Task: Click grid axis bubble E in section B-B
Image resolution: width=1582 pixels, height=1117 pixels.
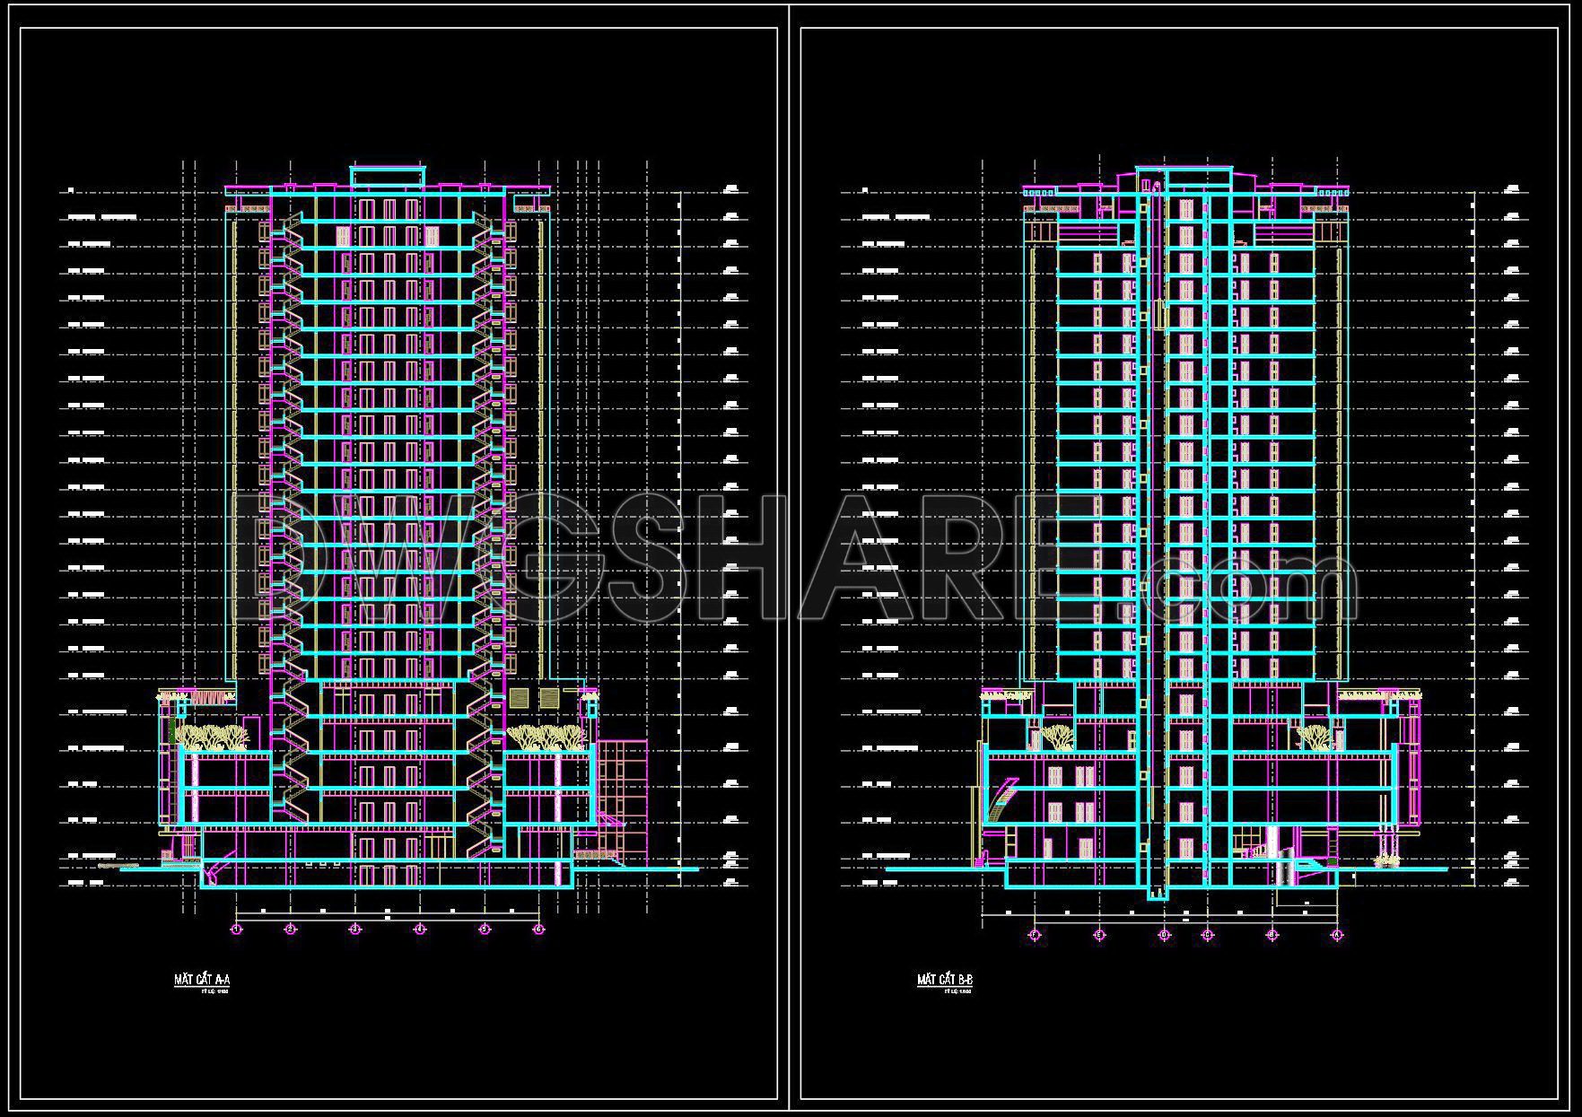Action: (1099, 935)
